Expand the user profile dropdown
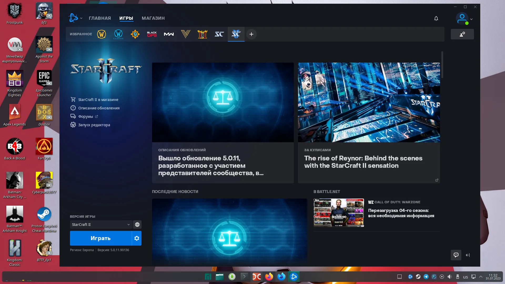505x284 pixels. coord(464,19)
